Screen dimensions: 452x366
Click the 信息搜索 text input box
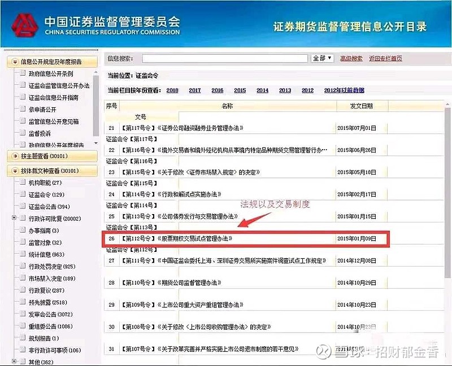[225, 59]
